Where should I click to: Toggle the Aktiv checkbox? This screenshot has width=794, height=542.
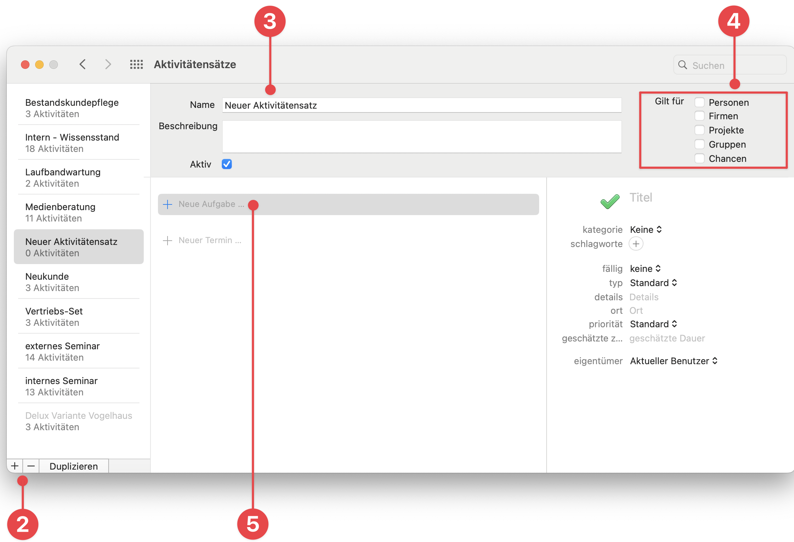(226, 164)
